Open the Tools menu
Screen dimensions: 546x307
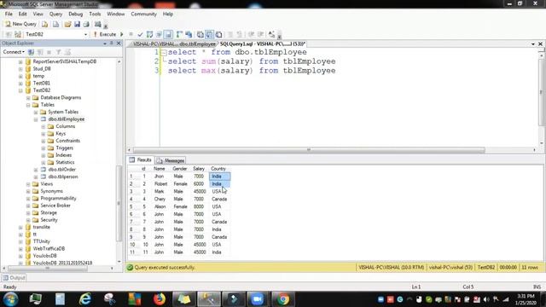tap(95, 14)
